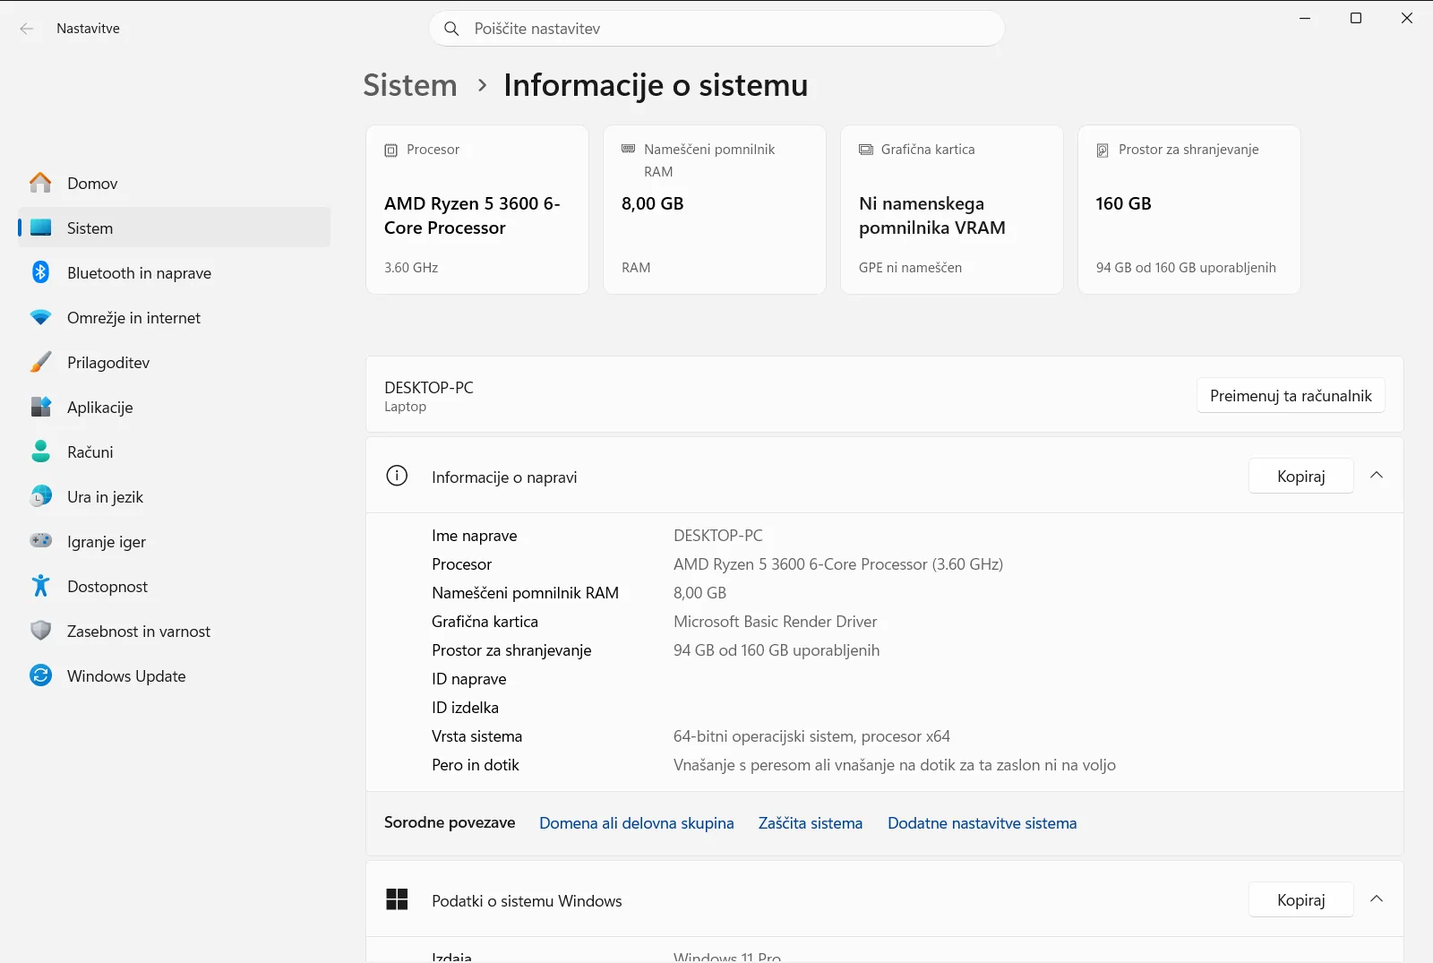Viewport: 1433px width, 963px height.
Task: Open the Omrežje in internet page
Action: click(x=174, y=317)
